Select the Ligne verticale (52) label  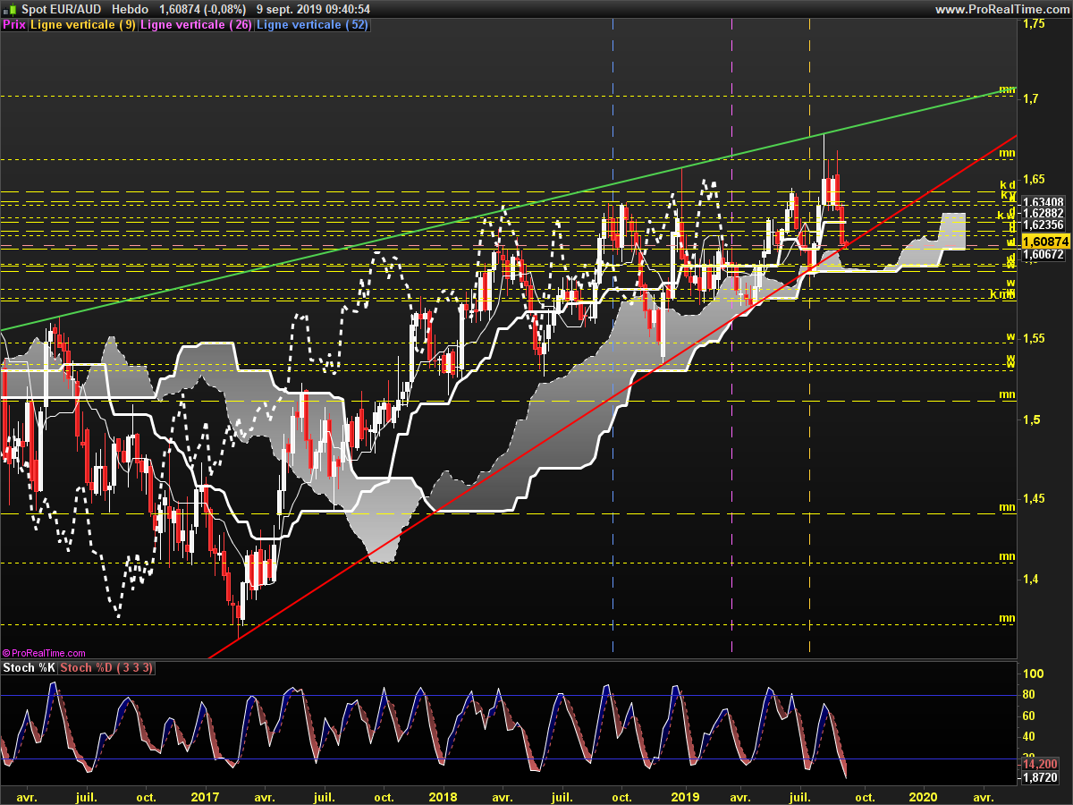click(x=312, y=25)
